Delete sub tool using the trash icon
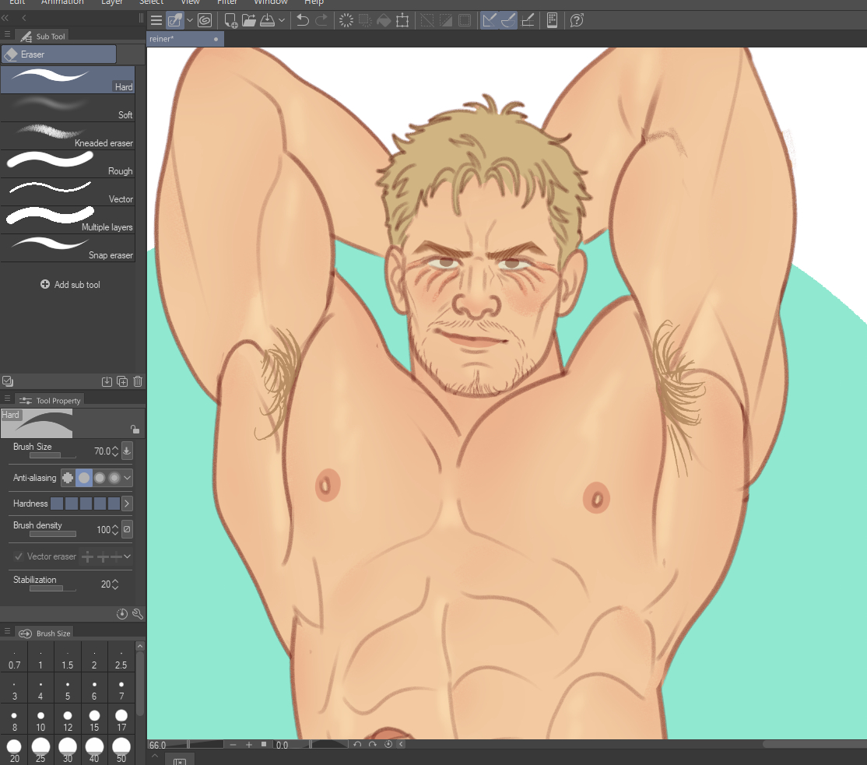This screenshot has height=765, width=867. pyautogui.click(x=138, y=381)
